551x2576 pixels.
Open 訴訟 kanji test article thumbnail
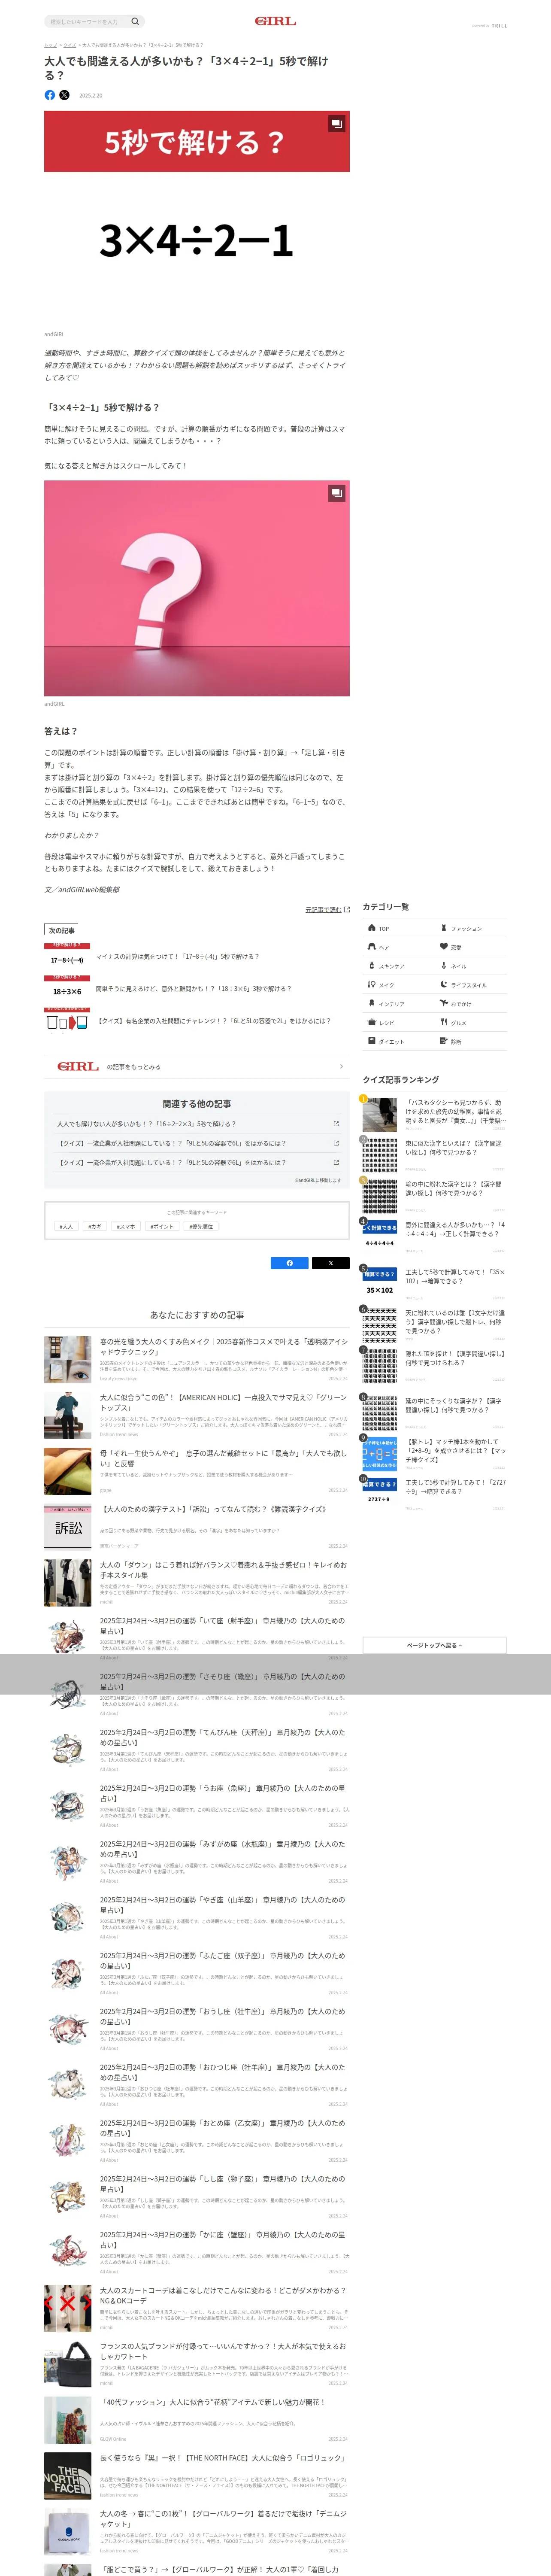coord(68,1527)
